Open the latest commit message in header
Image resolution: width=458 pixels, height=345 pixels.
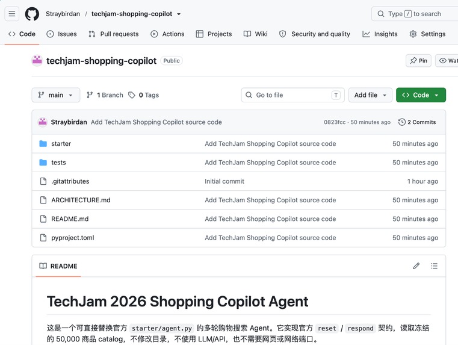point(156,122)
